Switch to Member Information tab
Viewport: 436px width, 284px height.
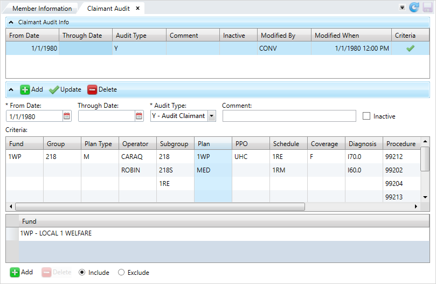(42, 9)
